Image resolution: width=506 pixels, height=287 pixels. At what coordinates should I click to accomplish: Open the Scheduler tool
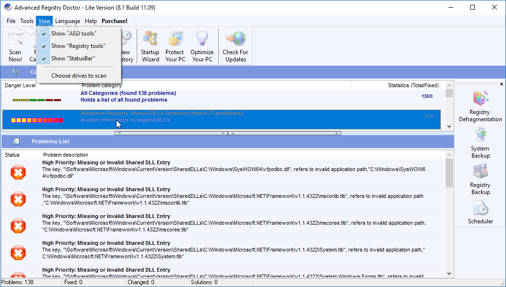(x=481, y=212)
